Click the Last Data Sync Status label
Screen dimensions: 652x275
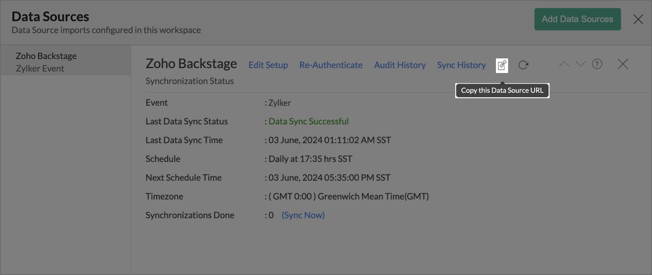click(187, 121)
